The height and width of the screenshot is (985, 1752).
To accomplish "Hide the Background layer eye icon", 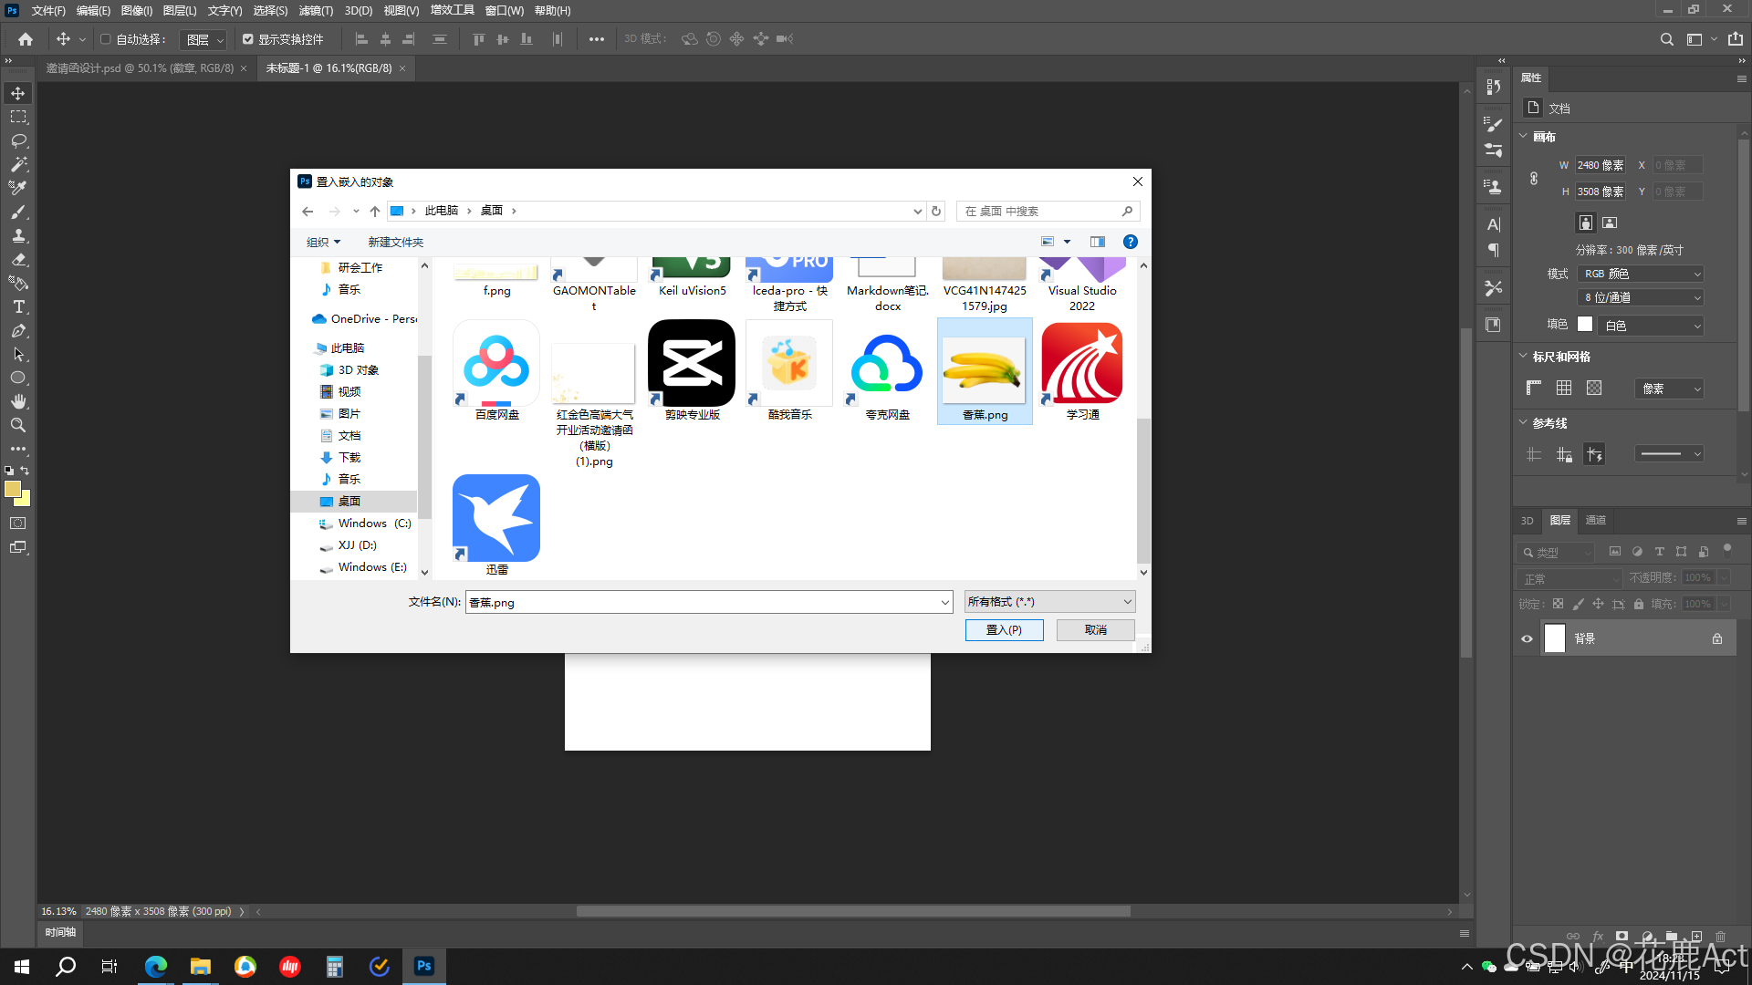I will pos(1527,638).
